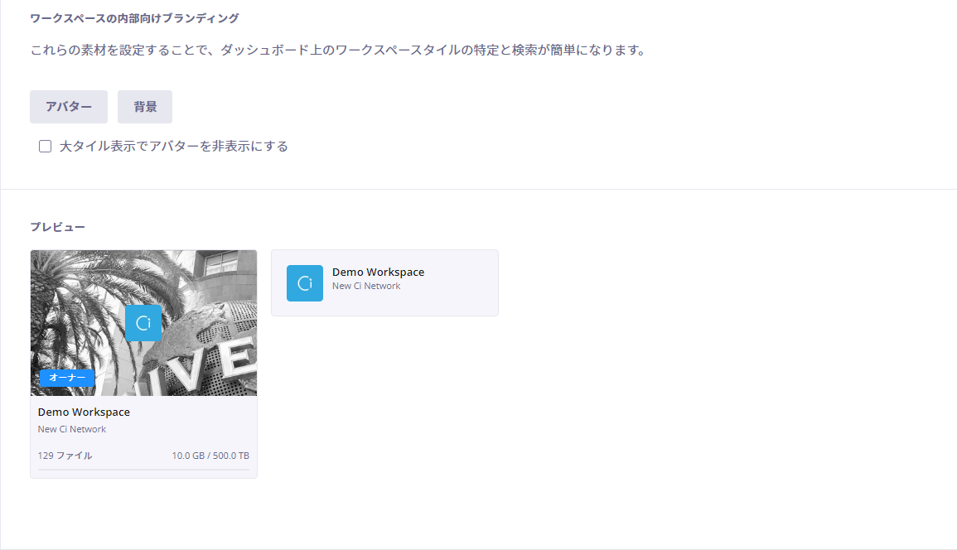This screenshot has height=550, width=957.
Task: Click the プレビュー heading
Action: (x=58, y=227)
